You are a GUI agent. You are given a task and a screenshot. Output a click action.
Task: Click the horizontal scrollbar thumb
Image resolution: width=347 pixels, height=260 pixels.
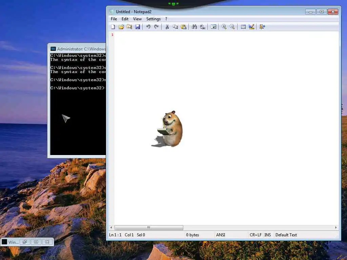pyautogui.click(x=149, y=227)
